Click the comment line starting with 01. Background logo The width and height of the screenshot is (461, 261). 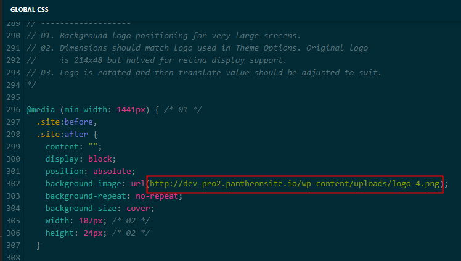point(163,36)
